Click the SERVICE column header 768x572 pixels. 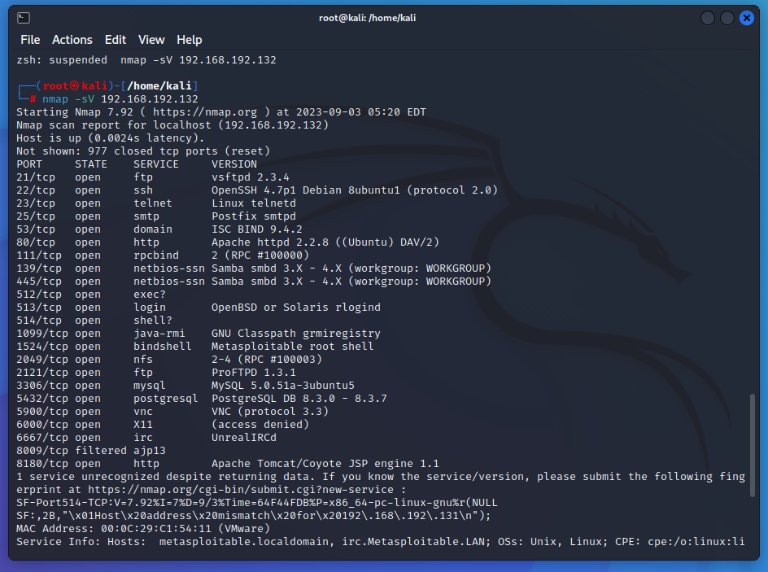156,164
